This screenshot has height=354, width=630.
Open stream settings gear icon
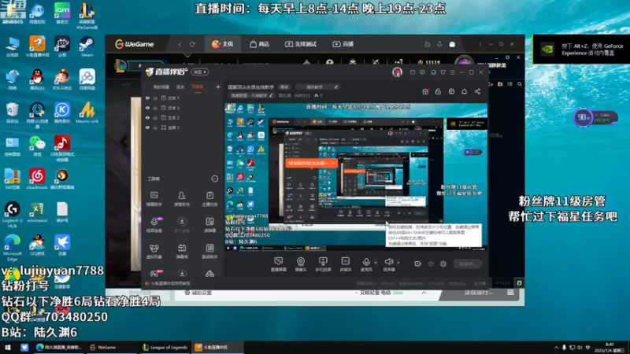point(443,264)
